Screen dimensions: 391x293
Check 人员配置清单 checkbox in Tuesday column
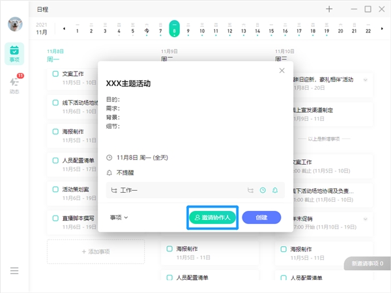[169, 277]
